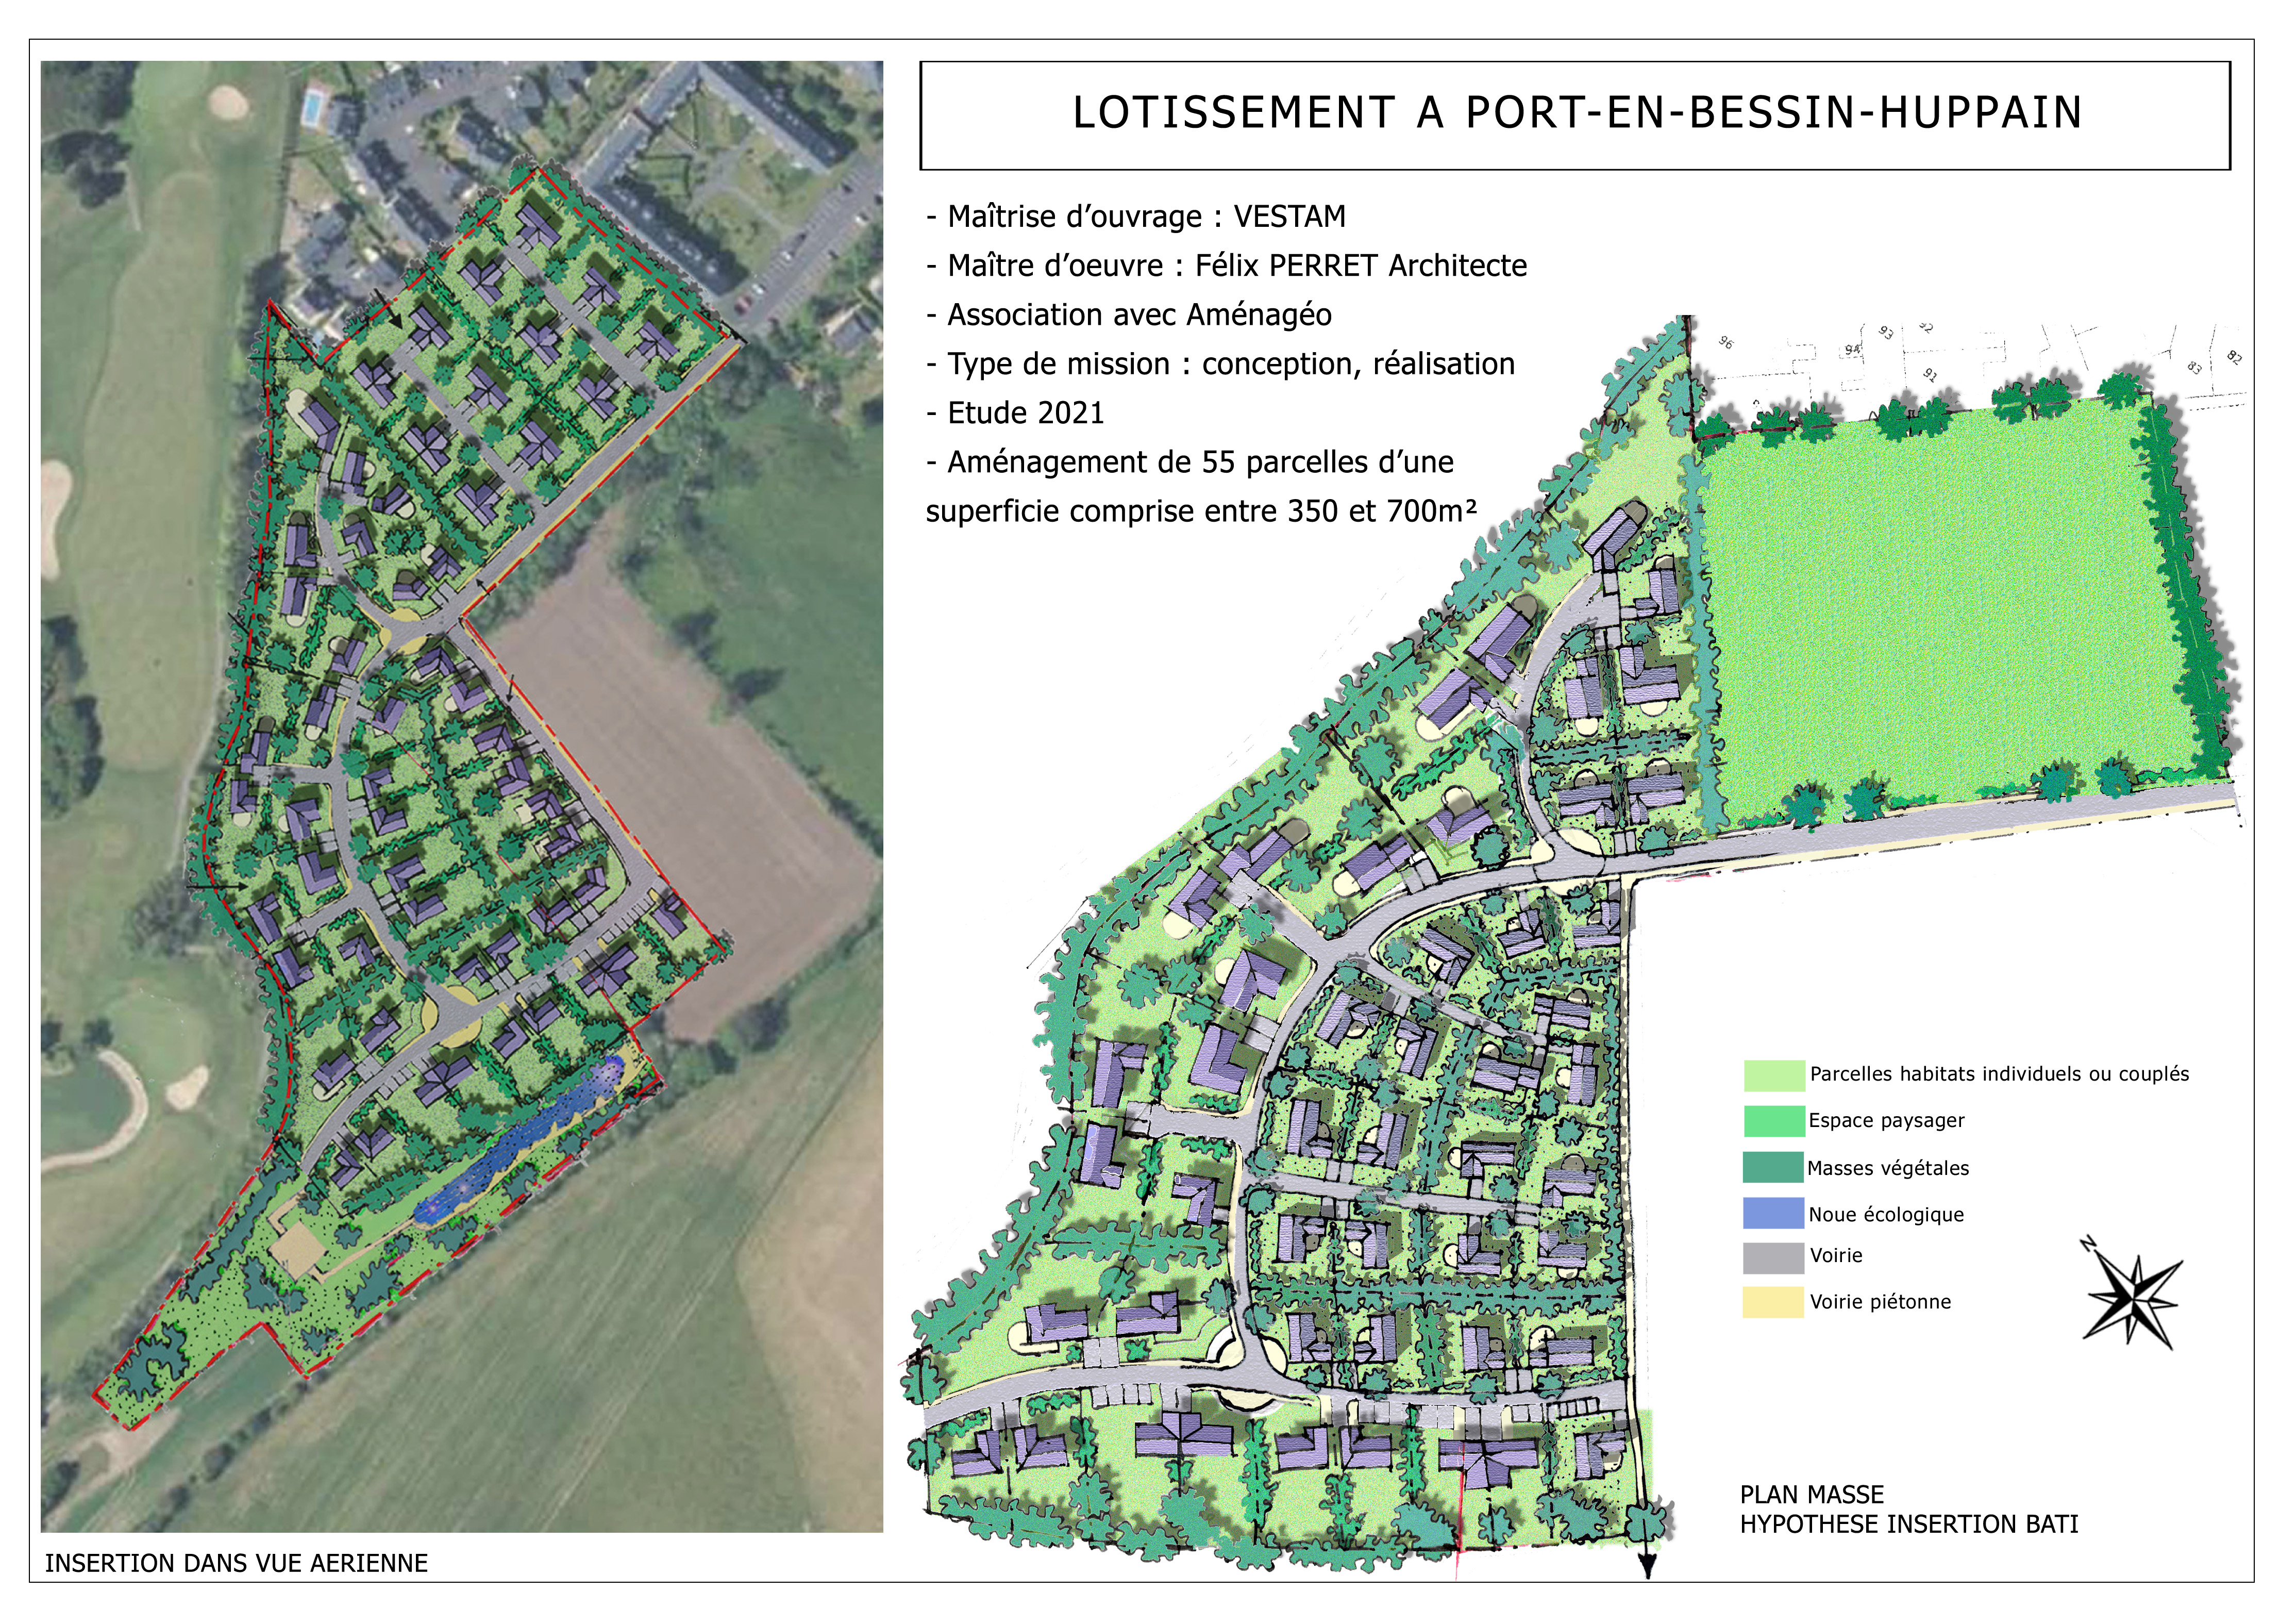Click the gray Voirie legend swatch
Viewport: 2296px width, 1624px height.
(1773, 1258)
